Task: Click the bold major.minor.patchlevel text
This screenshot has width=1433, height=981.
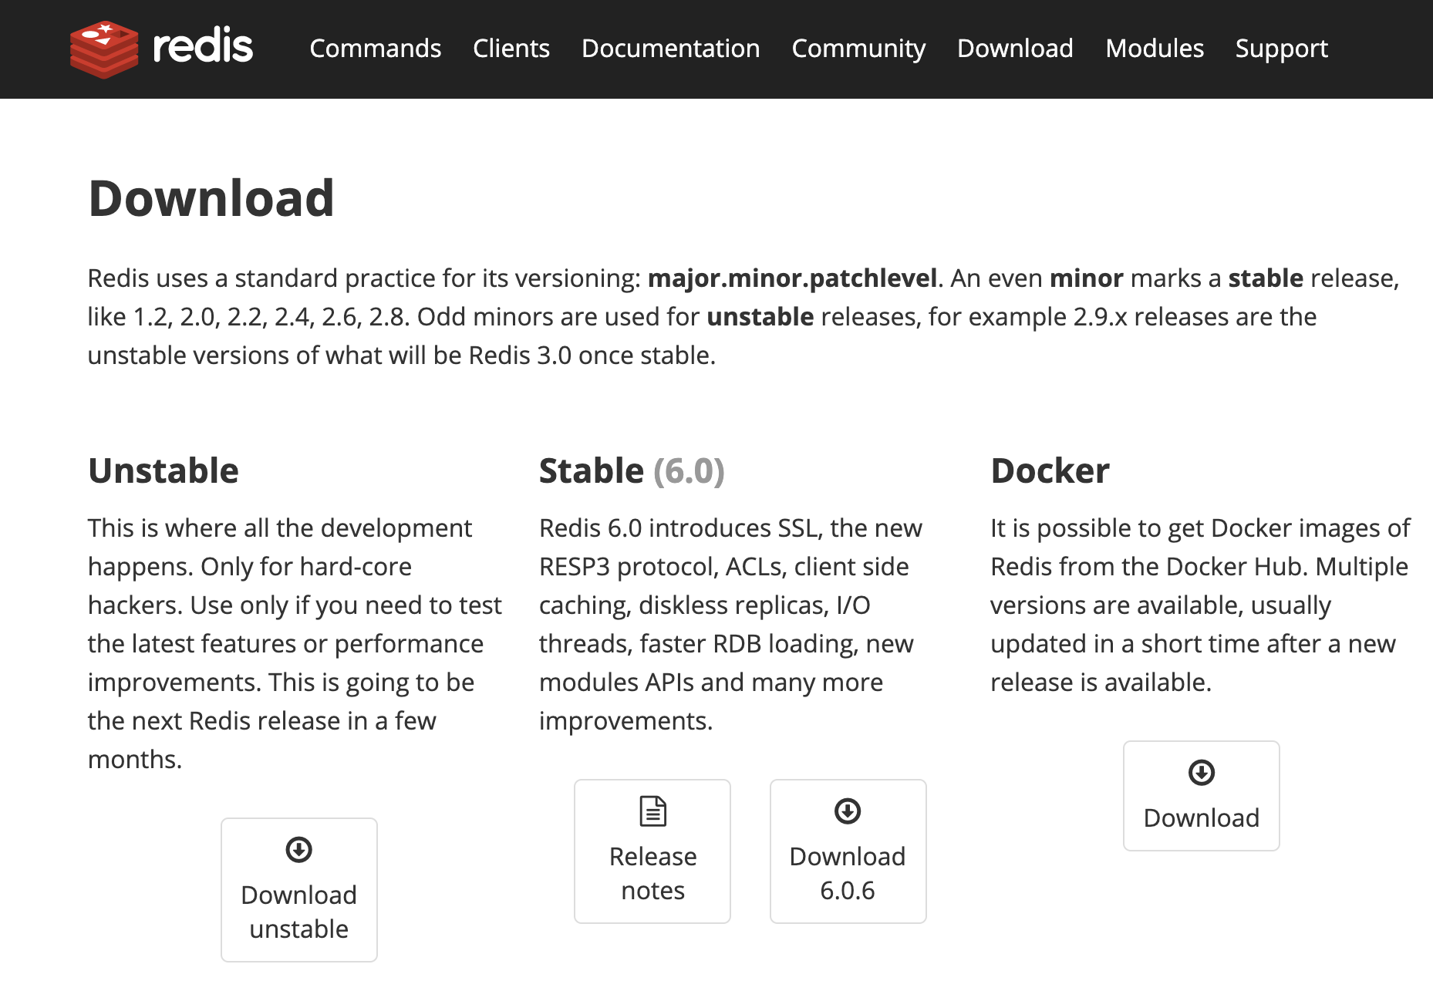Action: coord(792,278)
